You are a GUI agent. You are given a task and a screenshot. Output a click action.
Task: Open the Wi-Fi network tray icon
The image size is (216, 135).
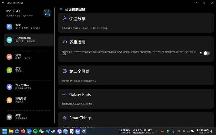click(x=184, y=131)
